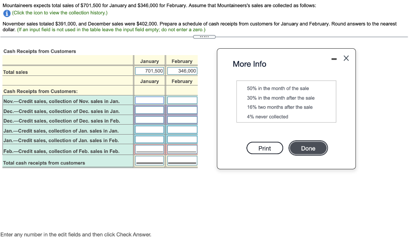Click 'Jan.—Credit sales, collection of Jan. sales in Jan.' label

[61, 131]
